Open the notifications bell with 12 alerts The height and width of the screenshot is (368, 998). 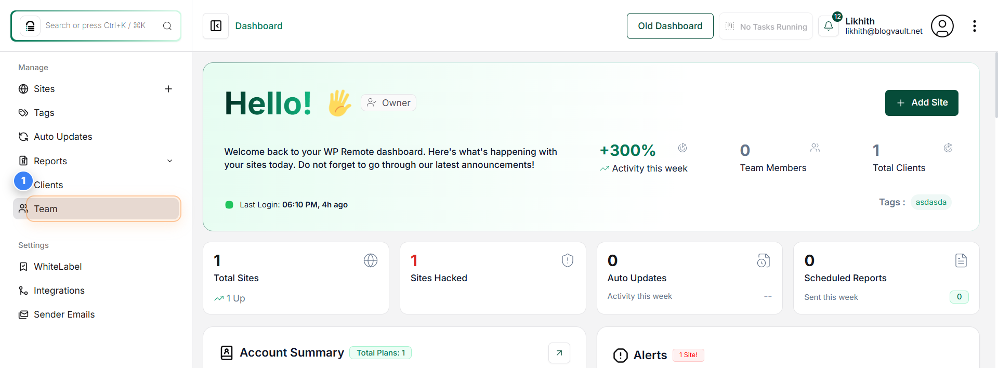pos(829,25)
